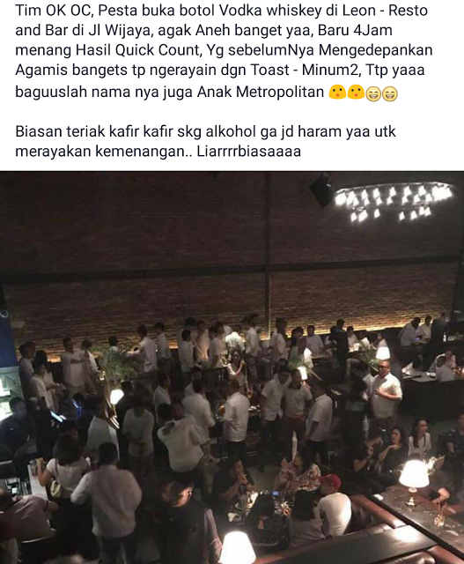Open the attached bar crowd photo
Viewport: 464px width, 564px height.
point(232,367)
